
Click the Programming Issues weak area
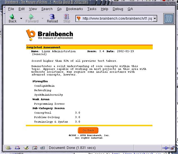[49, 104]
